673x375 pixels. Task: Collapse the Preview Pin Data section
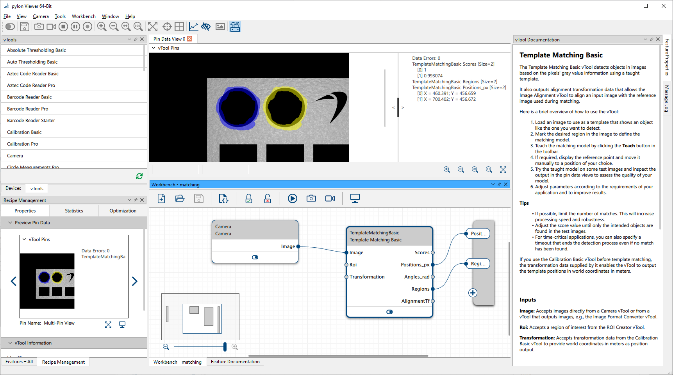(x=10, y=223)
